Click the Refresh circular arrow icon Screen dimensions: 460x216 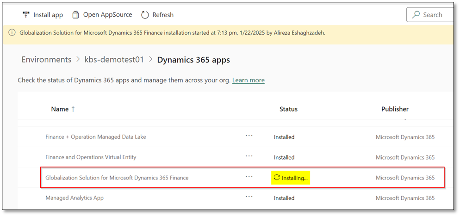point(145,15)
